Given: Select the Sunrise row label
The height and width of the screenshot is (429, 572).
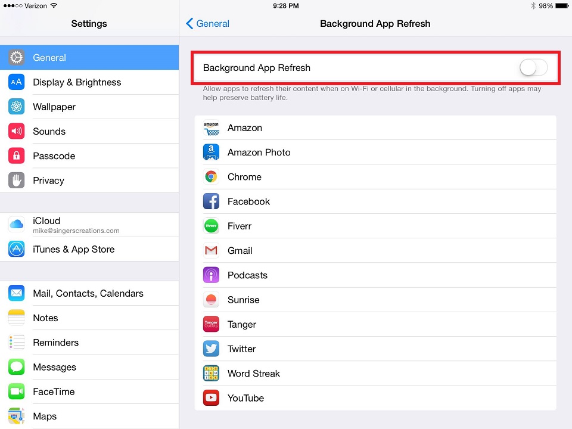Looking at the screenshot, I should (244, 300).
